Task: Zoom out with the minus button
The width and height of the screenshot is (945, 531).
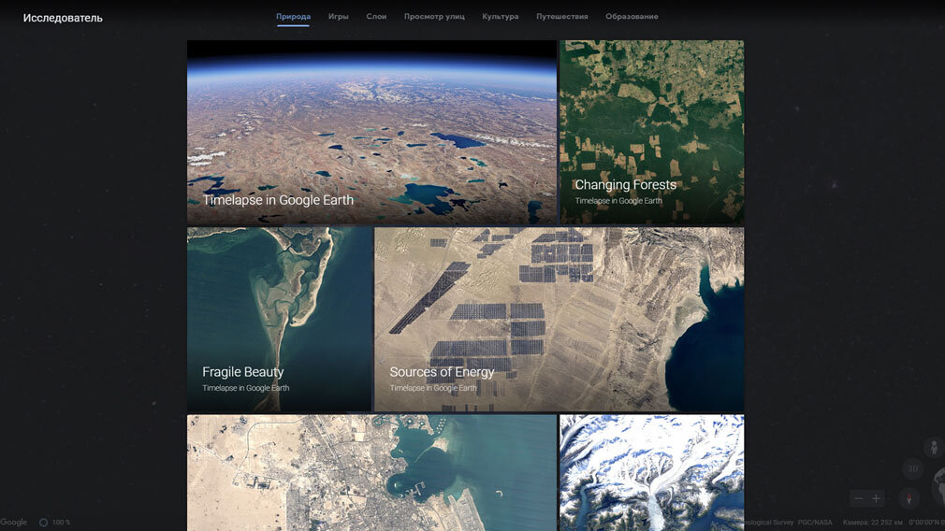Action: click(859, 498)
